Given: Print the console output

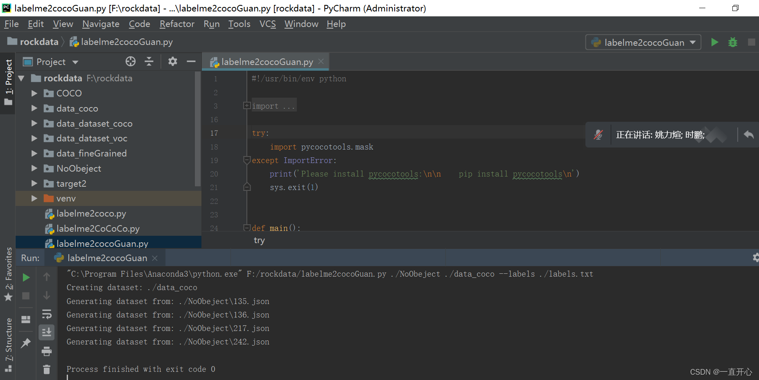Looking at the screenshot, I should point(46,351).
